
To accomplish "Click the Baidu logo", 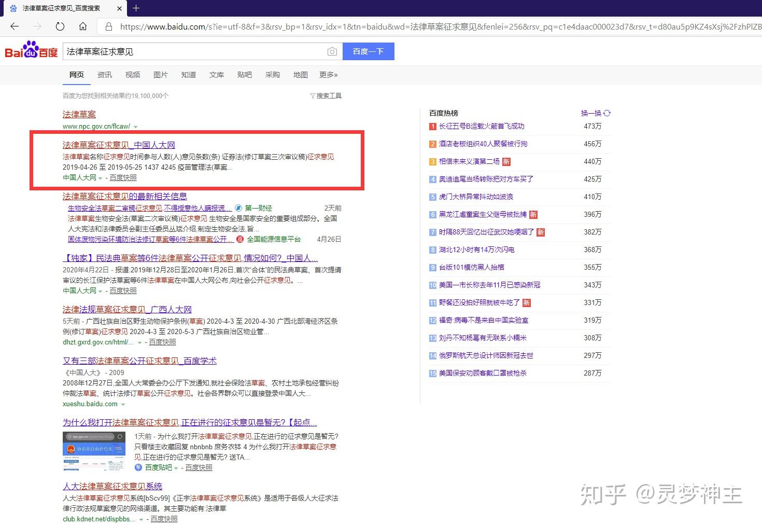I will 31,50.
